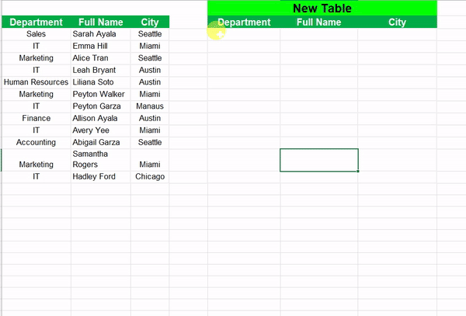
Task: Click the Samantha Rogers cell
Action: pyautogui.click(x=101, y=160)
